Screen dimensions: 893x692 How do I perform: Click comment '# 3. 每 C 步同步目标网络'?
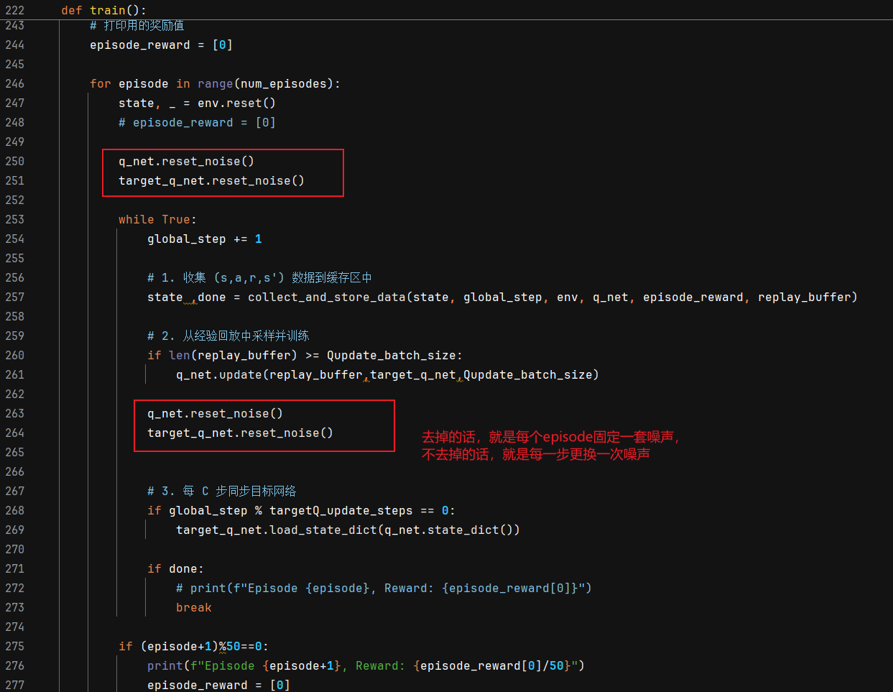tap(221, 492)
